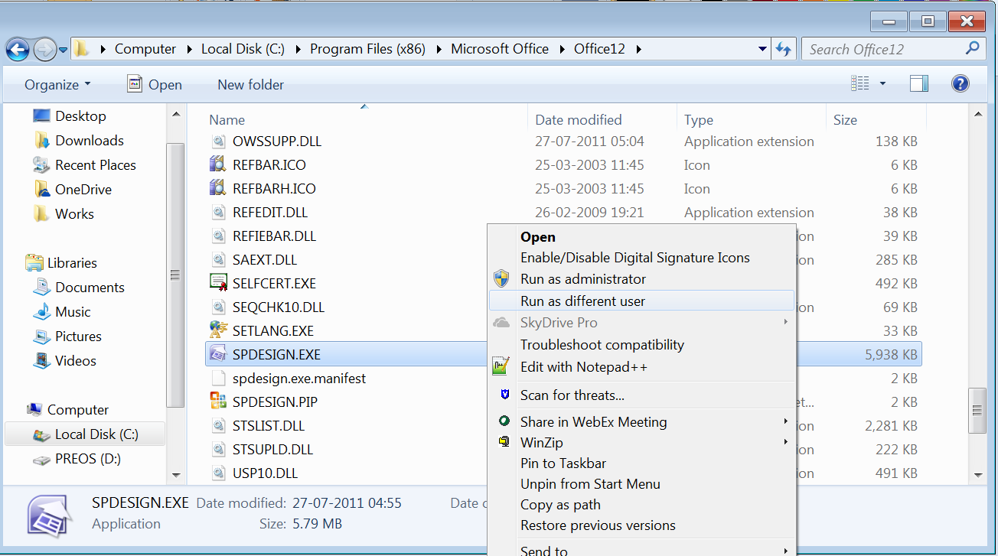998x556 pixels.
Task: Click the REFBARH.ICO file icon
Action: point(219,188)
